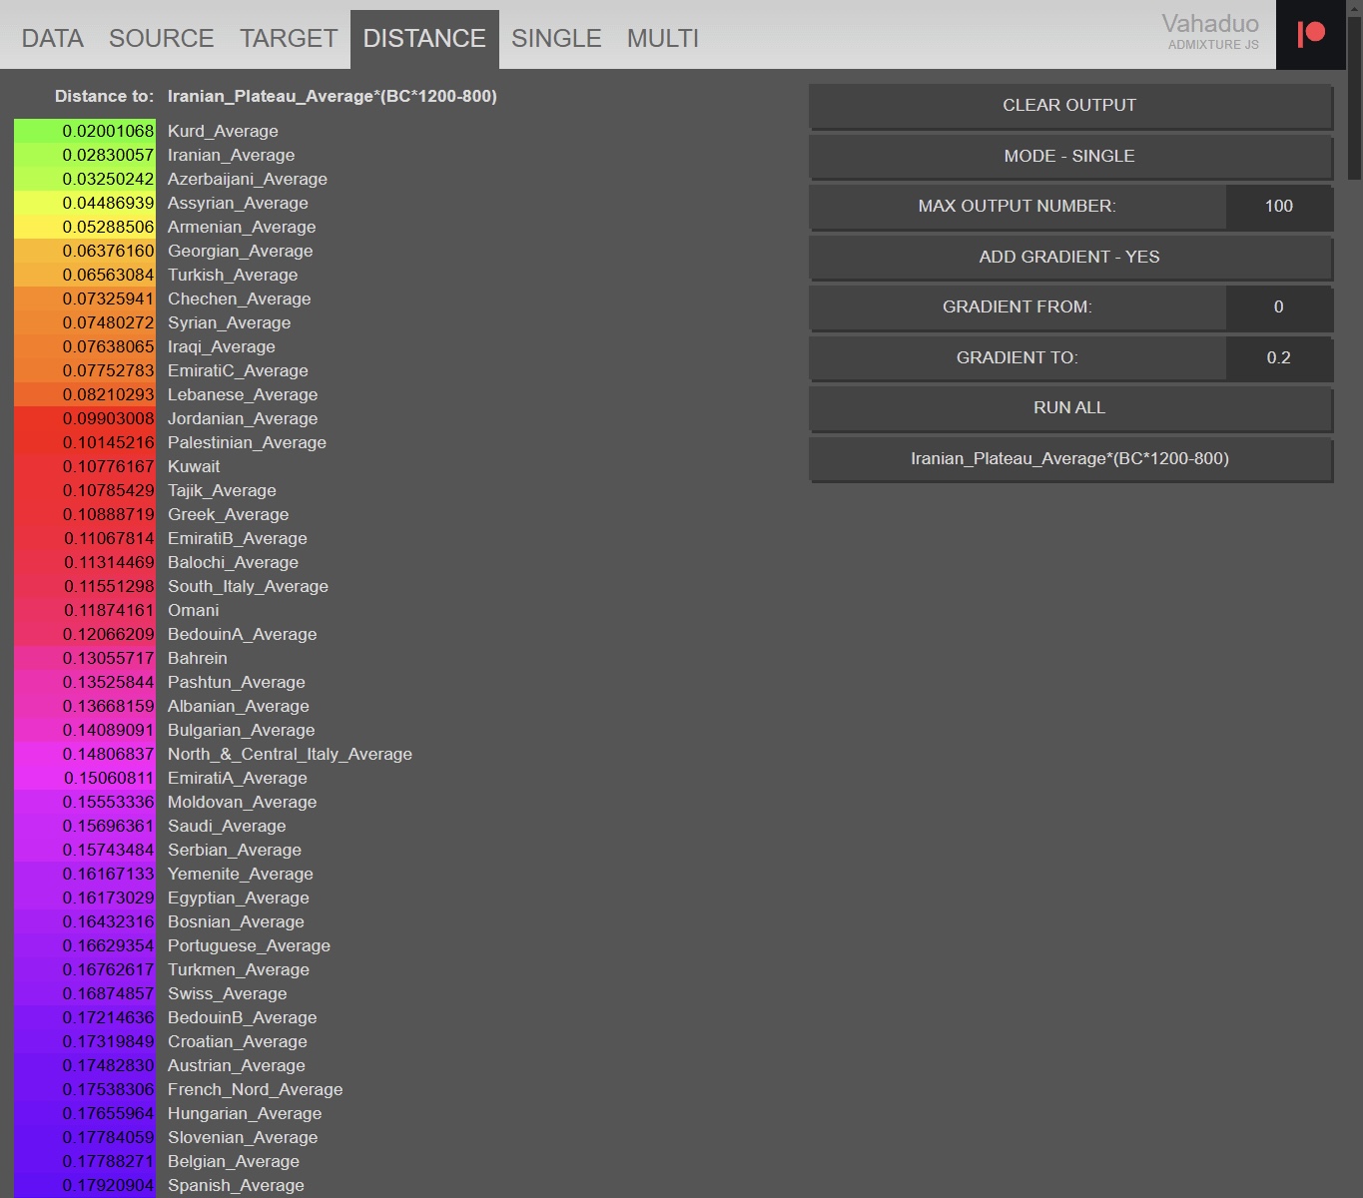Click the Turkmen_Average label
1363x1198 pixels.
[x=239, y=970]
